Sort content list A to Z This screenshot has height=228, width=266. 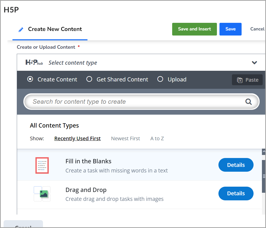(x=157, y=138)
